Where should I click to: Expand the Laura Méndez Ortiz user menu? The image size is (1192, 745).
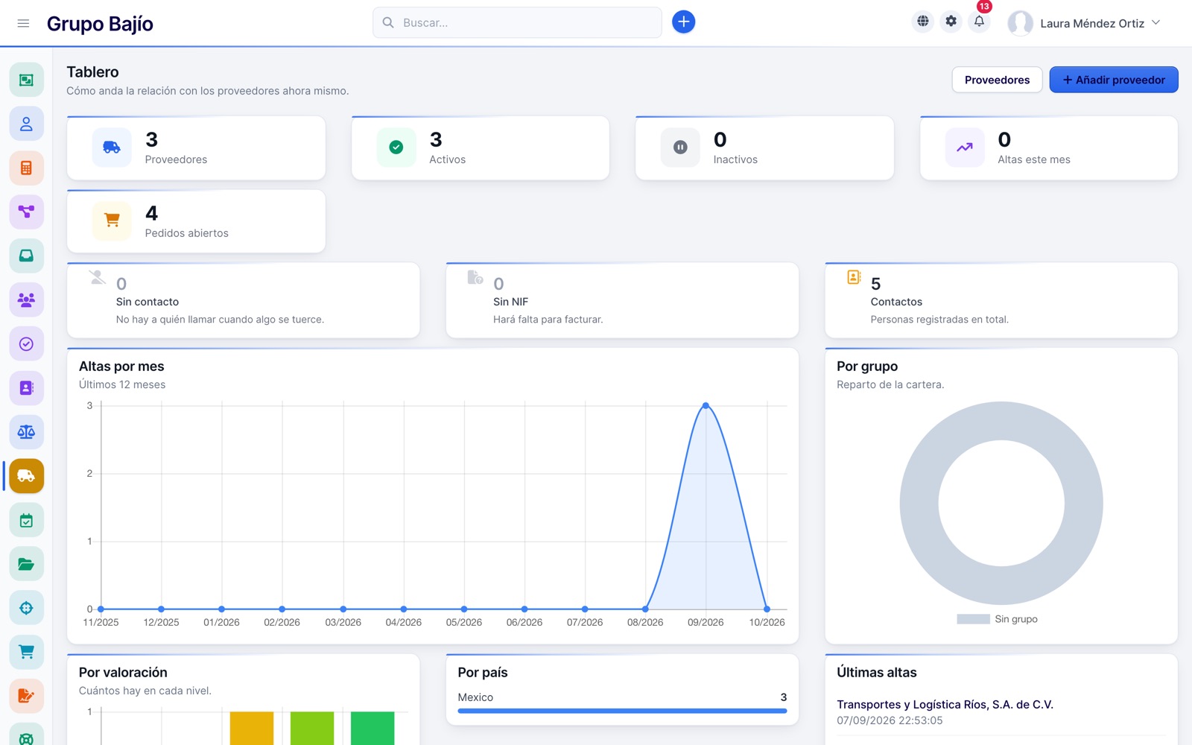1084,23
